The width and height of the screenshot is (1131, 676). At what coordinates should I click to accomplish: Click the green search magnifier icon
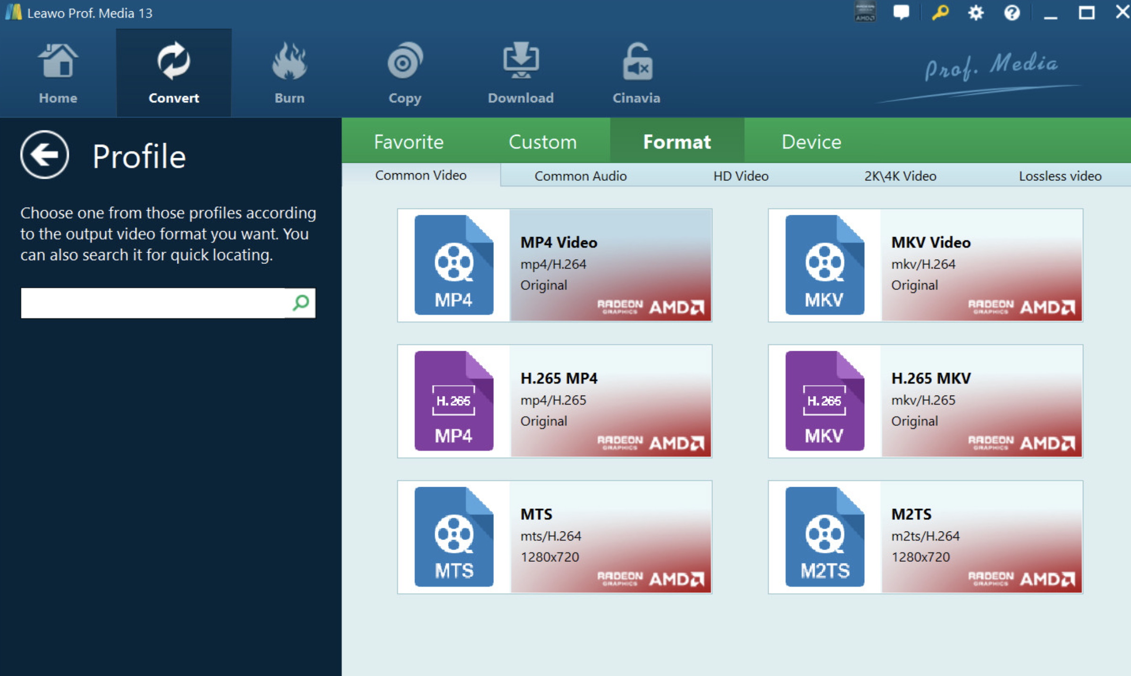301,303
